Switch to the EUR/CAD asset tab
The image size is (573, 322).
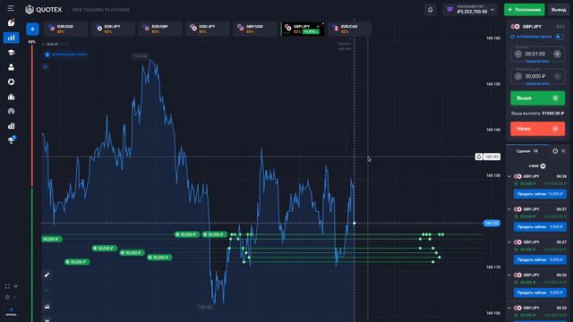[x=350, y=29]
